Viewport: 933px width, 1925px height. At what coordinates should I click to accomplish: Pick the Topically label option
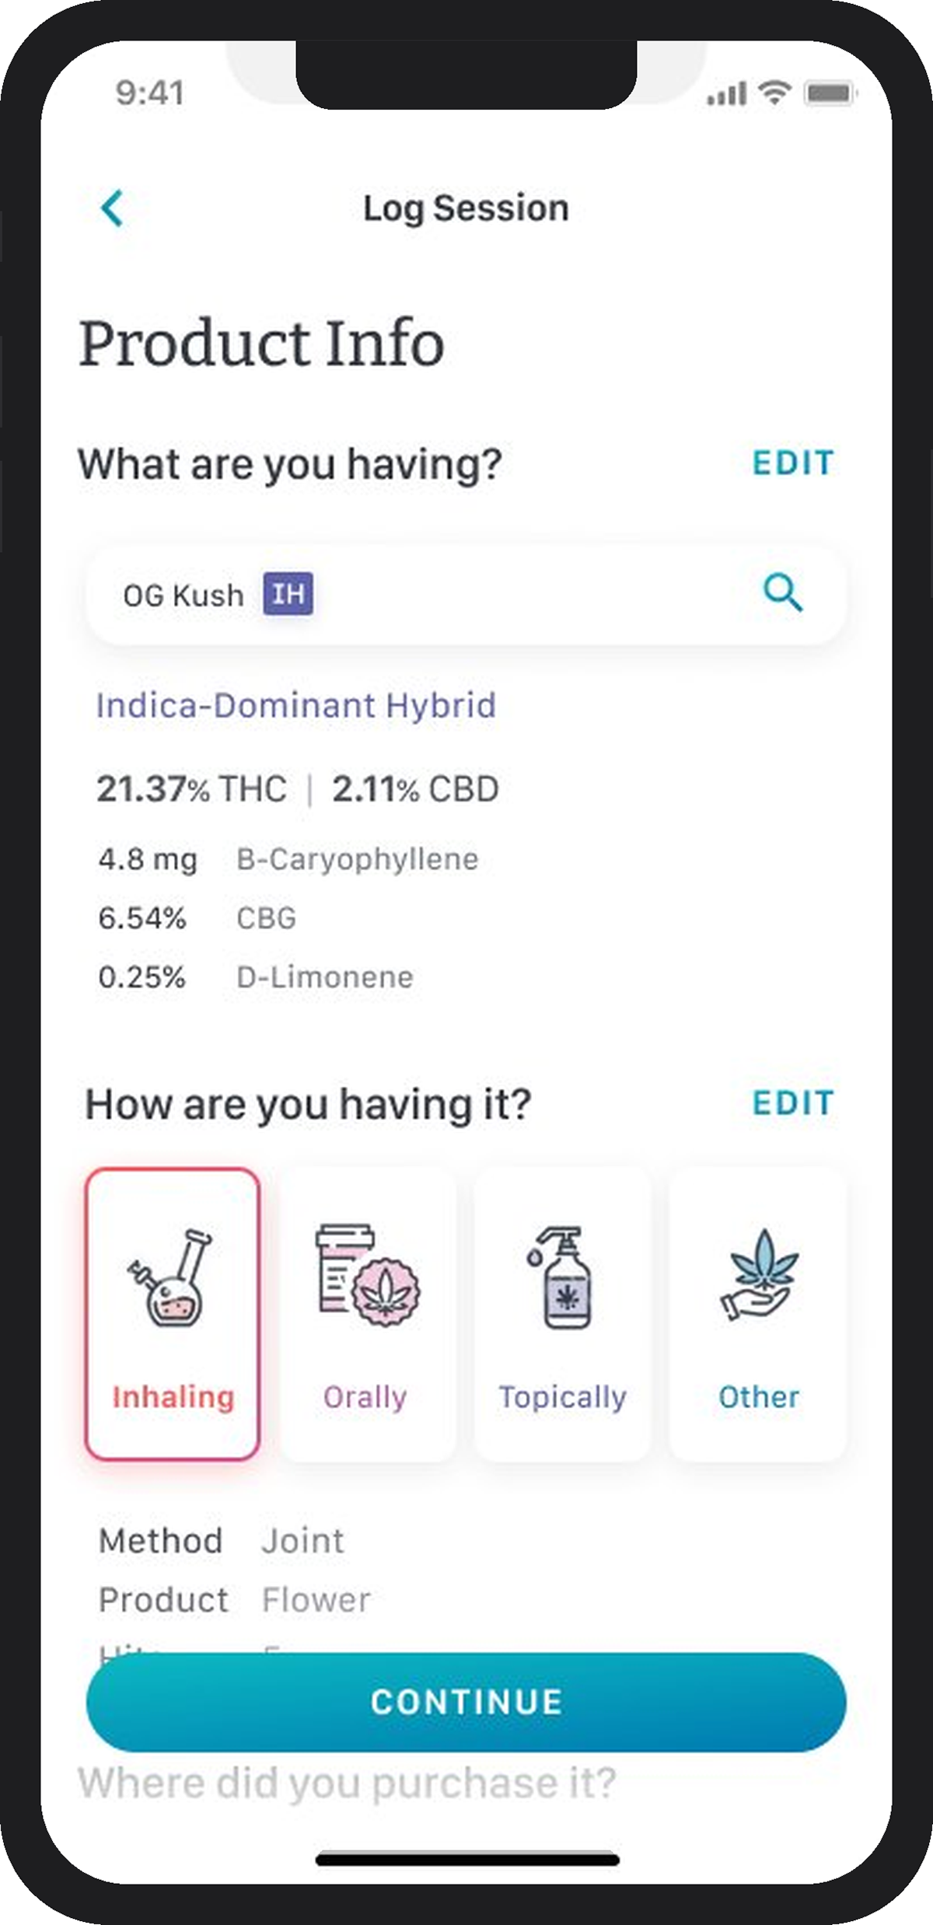[x=562, y=1397]
